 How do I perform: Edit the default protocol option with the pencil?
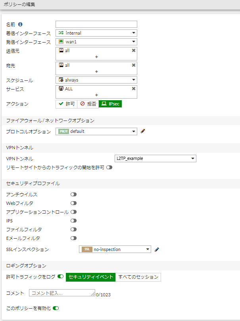coord(143,131)
